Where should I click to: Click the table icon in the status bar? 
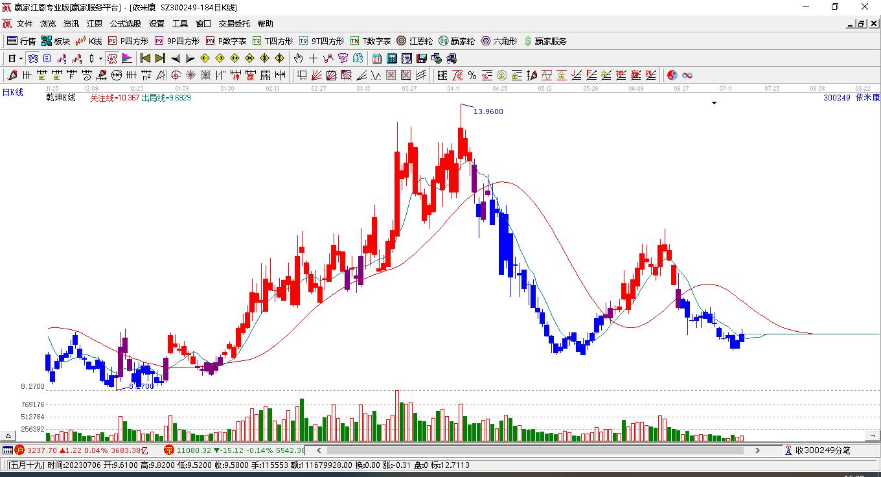pos(7,450)
